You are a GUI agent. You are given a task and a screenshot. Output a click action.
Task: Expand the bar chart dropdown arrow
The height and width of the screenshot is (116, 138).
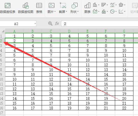click(x=107, y=5)
